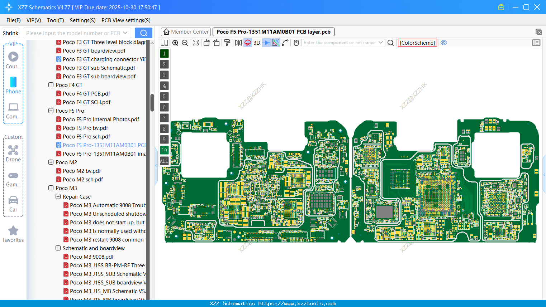Open the PCB View settings menu
546x307 pixels.
(x=125, y=20)
